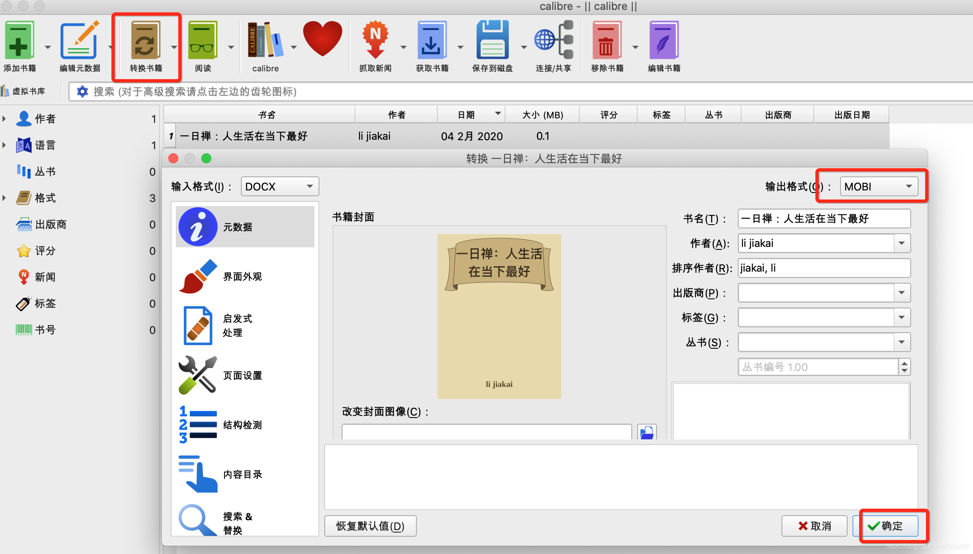Image resolution: width=973 pixels, height=554 pixels.
Task: Open Page setup (页面设置) section
Action: (x=245, y=375)
